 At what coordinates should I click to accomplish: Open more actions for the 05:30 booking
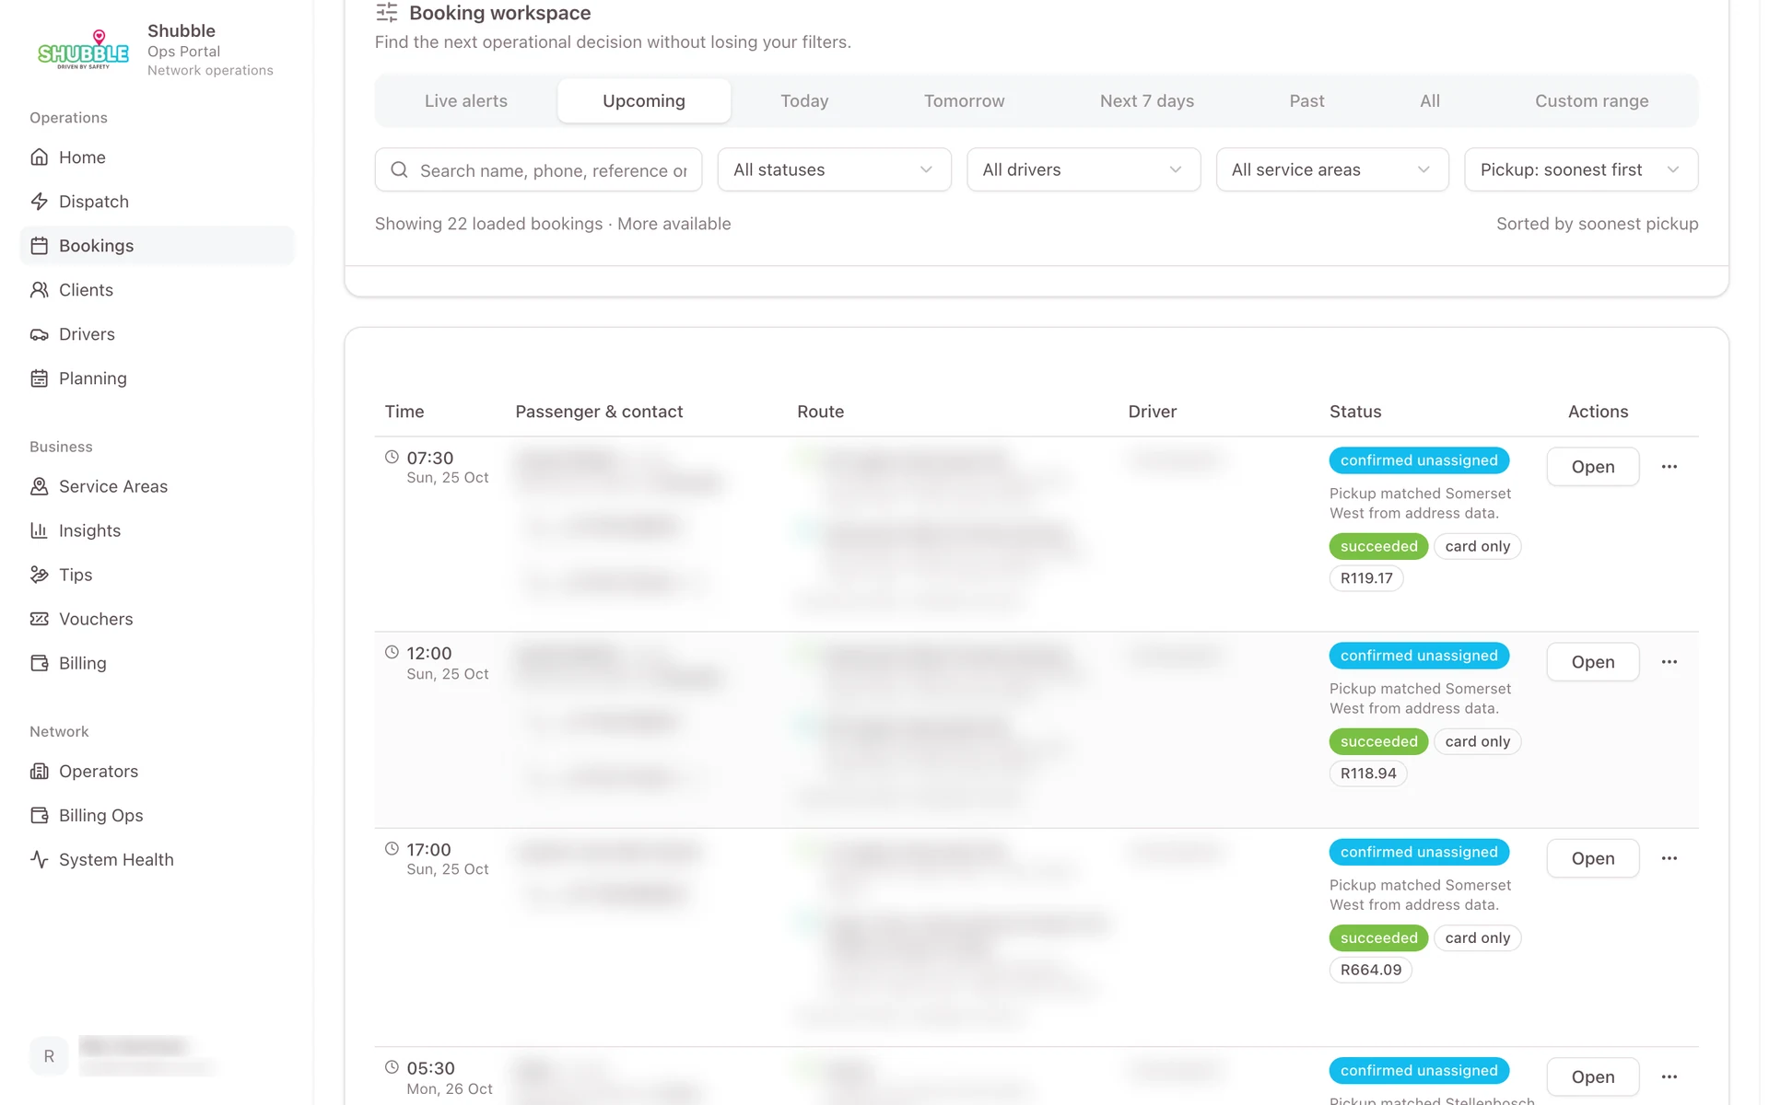coord(1669,1076)
